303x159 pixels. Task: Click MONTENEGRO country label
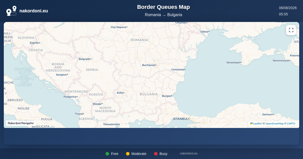coord(77,92)
